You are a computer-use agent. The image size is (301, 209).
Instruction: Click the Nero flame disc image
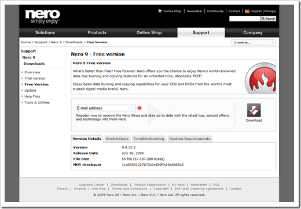260,78
